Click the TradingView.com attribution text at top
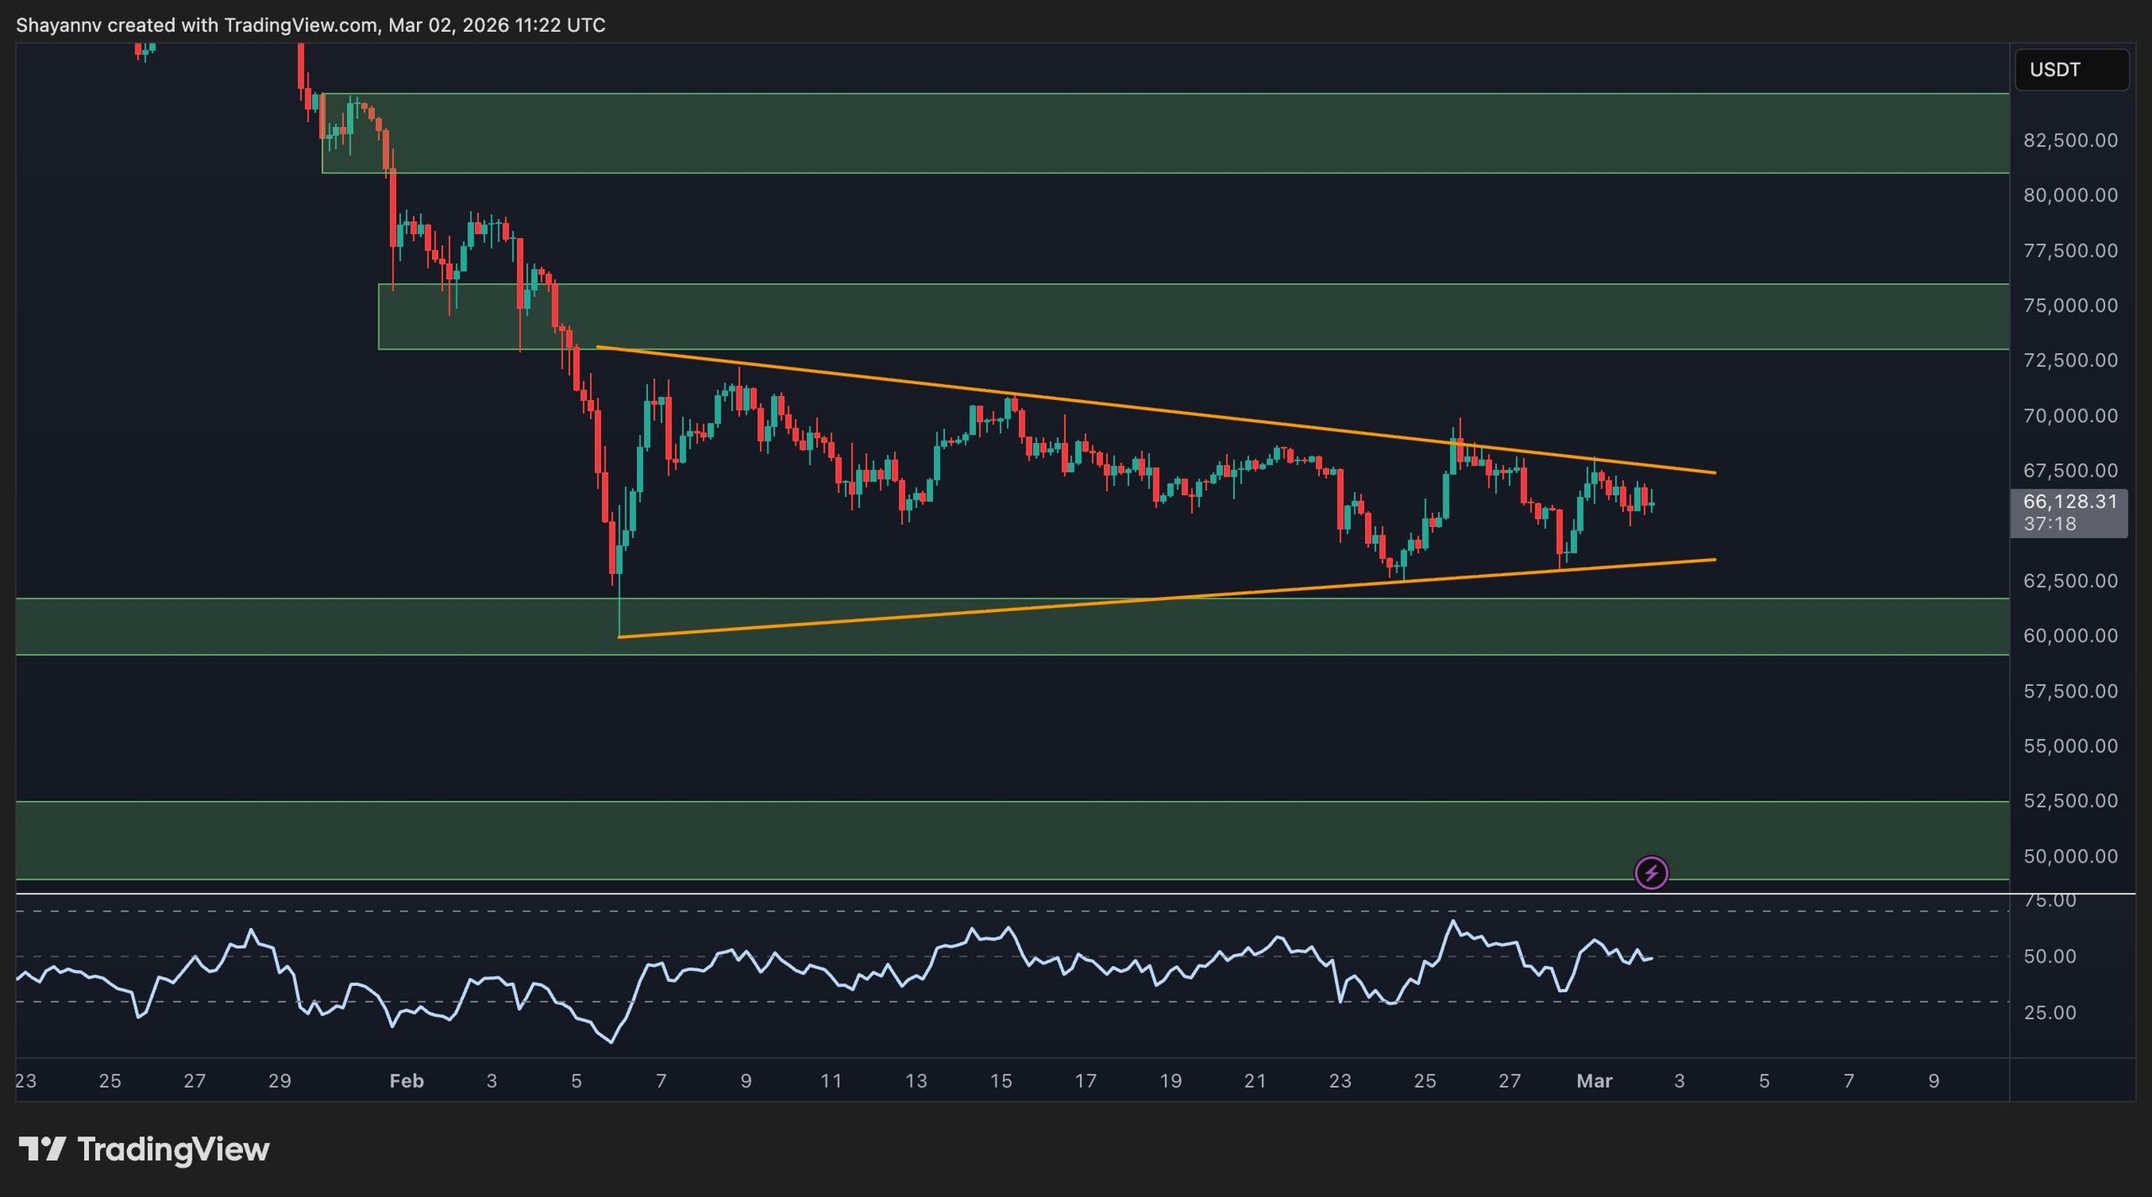2152x1197 pixels. point(301,25)
